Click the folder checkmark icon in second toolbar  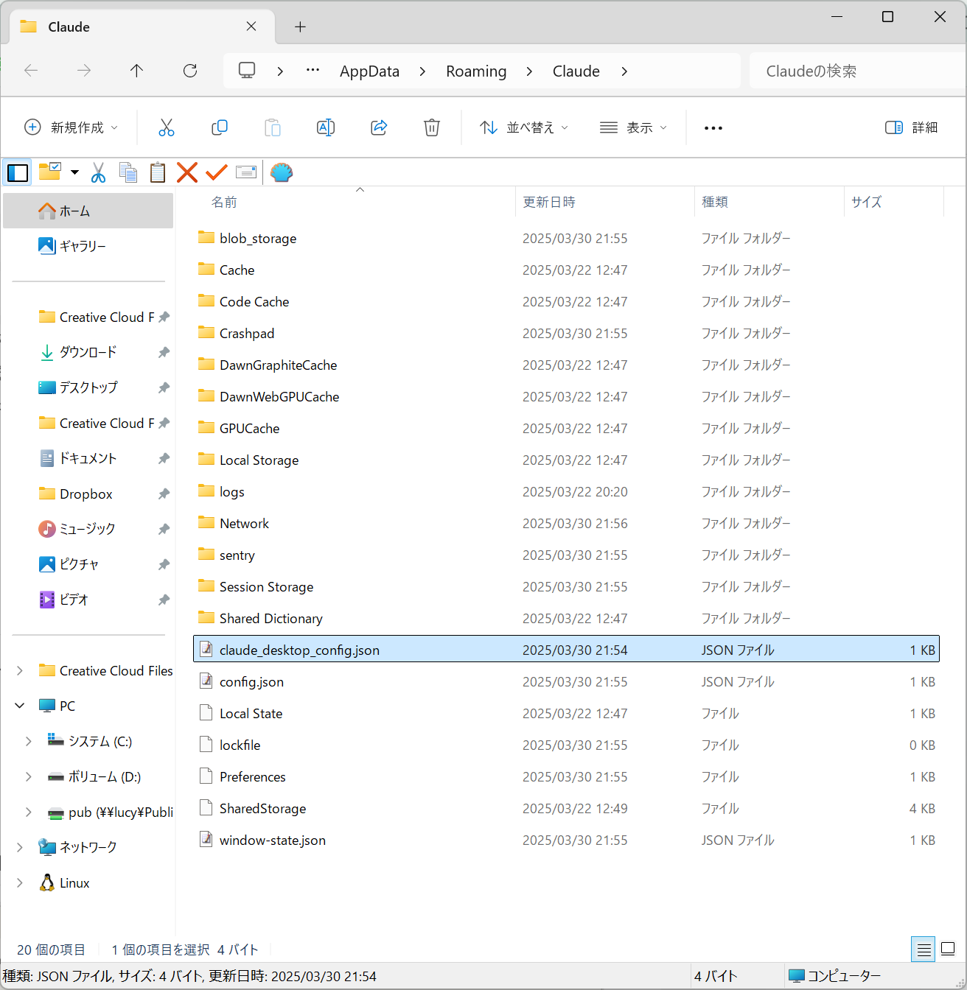[x=50, y=172]
